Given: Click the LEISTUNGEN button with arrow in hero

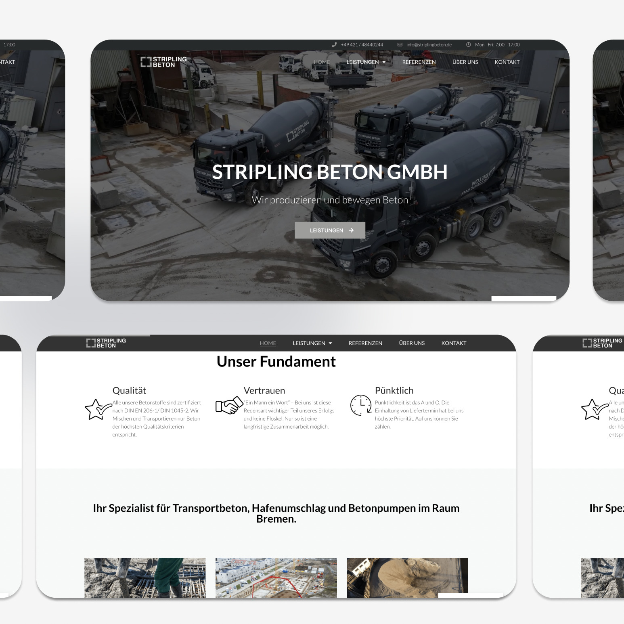Looking at the screenshot, I should point(330,230).
